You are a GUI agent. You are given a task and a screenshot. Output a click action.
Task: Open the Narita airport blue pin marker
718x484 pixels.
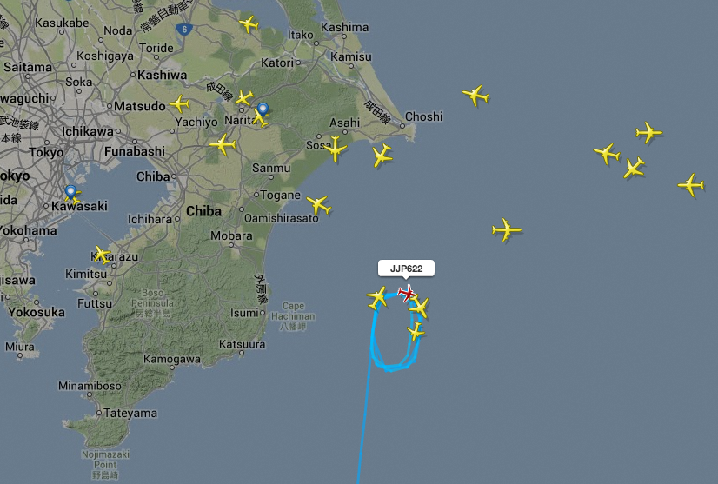[x=263, y=109]
